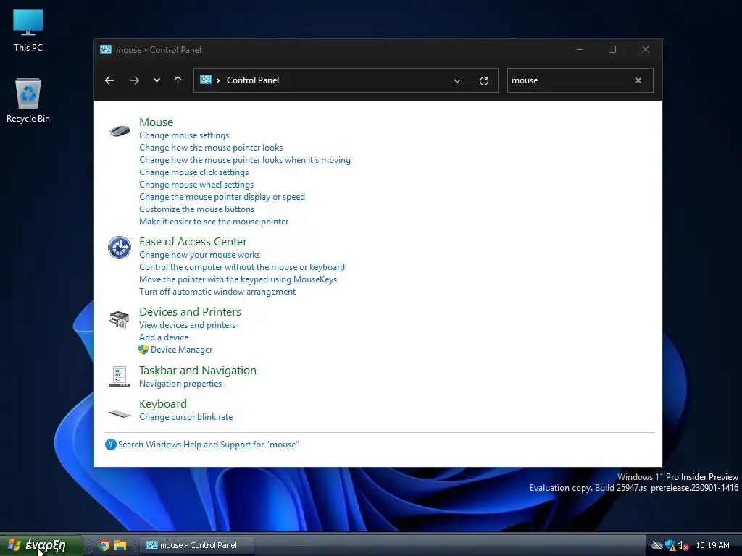Open Change mouse settings
742x556 pixels.
pyautogui.click(x=184, y=135)
